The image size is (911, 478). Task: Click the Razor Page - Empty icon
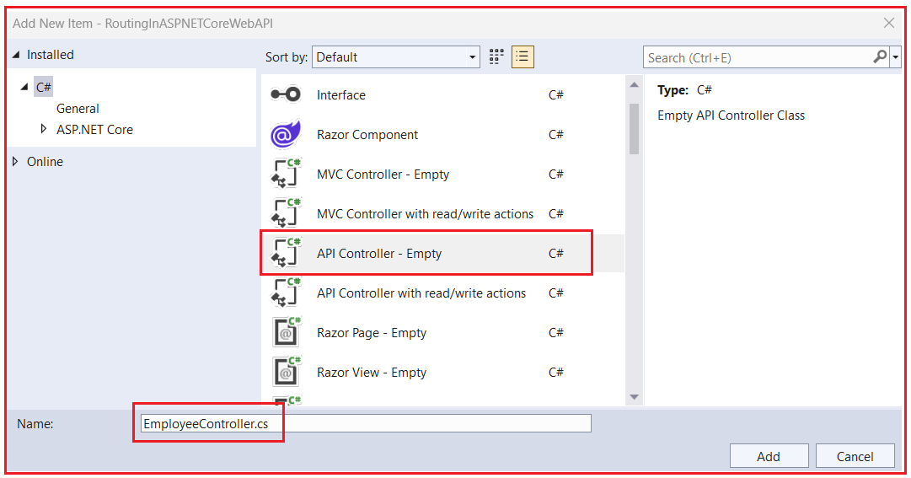tap(286, 332)
